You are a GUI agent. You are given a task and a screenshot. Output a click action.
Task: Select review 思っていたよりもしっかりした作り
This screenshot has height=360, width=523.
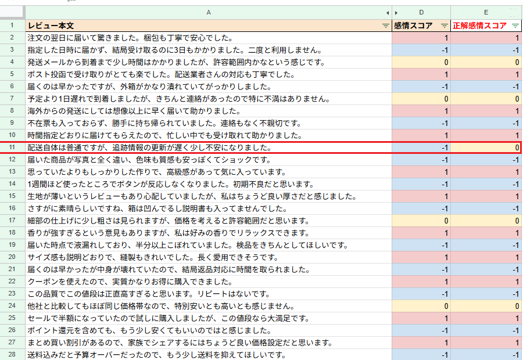point(209,172)
